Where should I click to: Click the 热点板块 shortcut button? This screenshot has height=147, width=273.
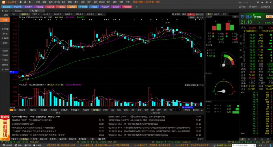28,7
